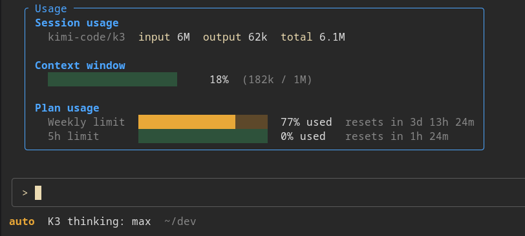Click the "0% used" value
525x236 pixels.
point(303,136)
